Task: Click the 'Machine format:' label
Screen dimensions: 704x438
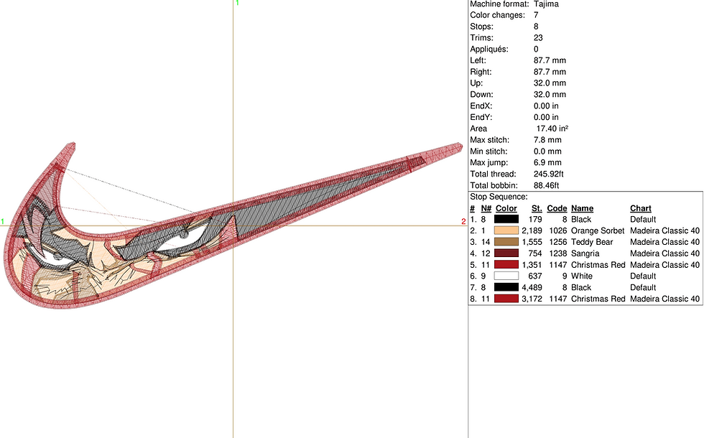Action: pos(499,4)
